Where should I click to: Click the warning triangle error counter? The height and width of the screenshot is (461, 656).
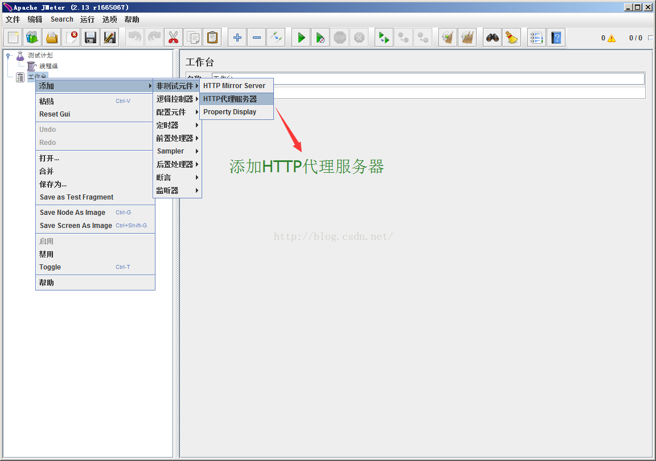(611, 38)
